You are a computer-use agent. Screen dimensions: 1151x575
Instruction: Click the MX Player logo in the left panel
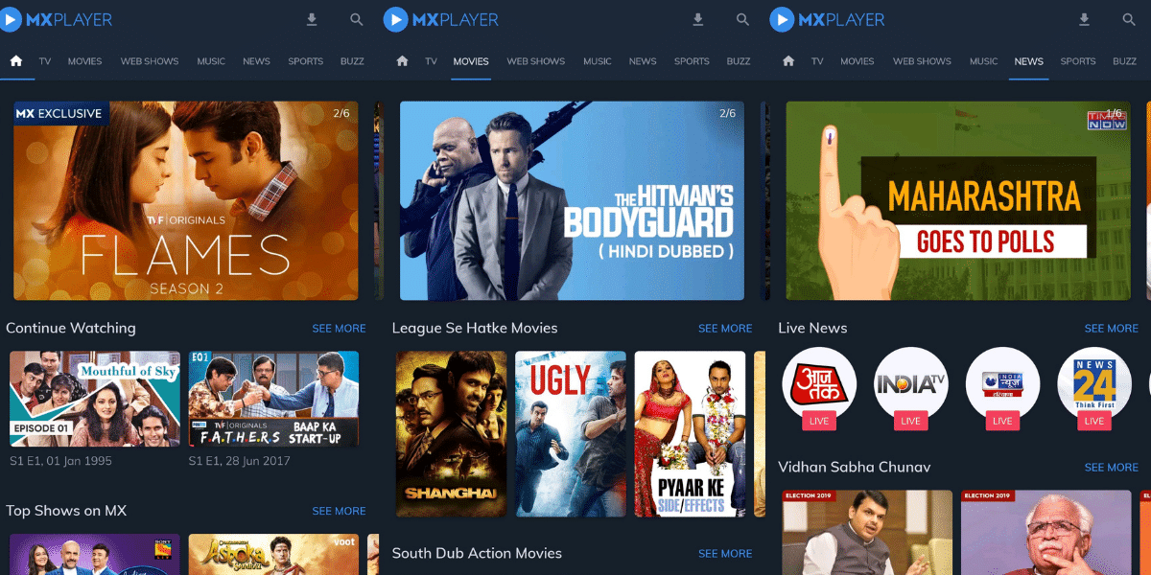click(x=58, y=19)
